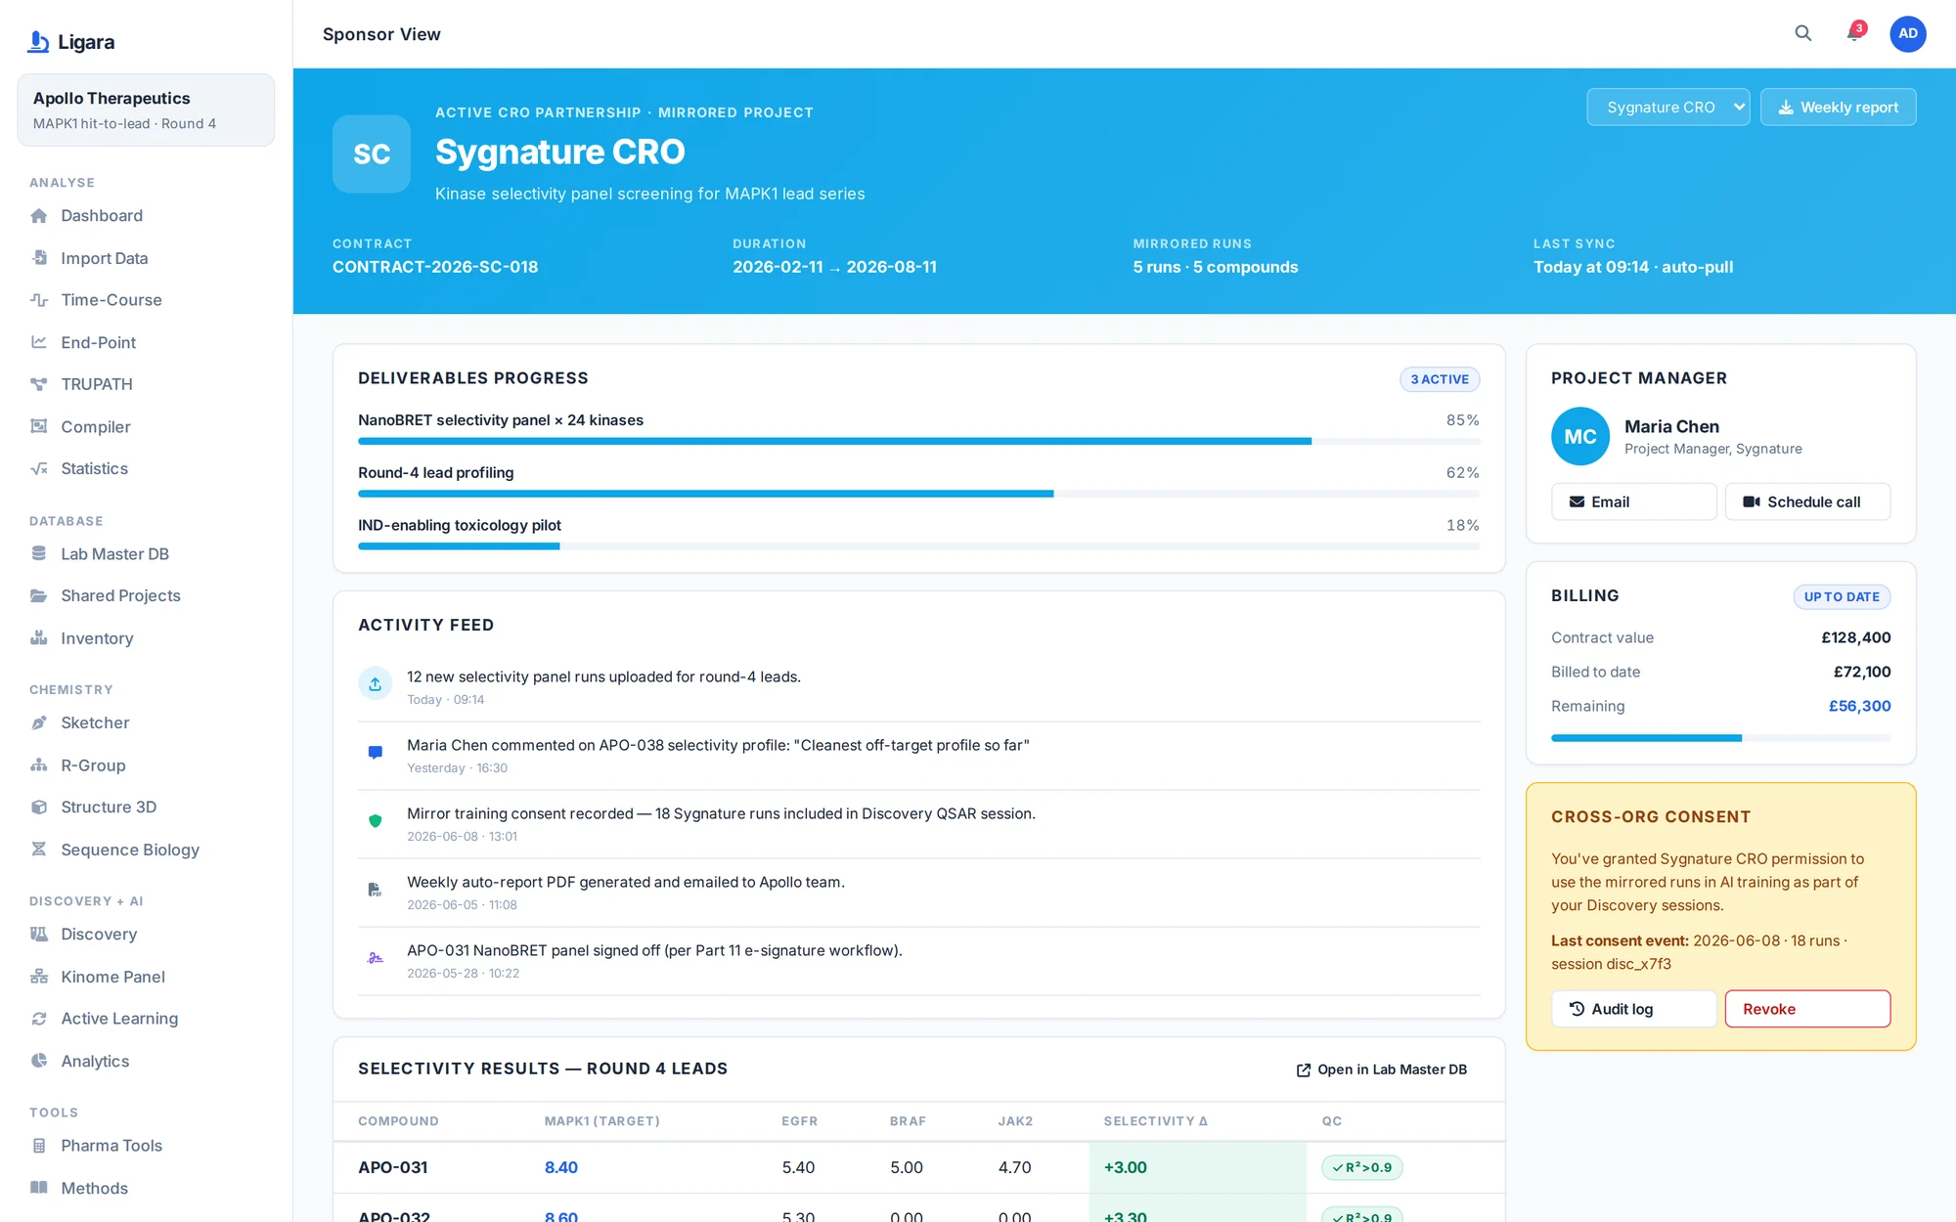
Task: Schedule call with project manager
Action: click(1807, 502)
